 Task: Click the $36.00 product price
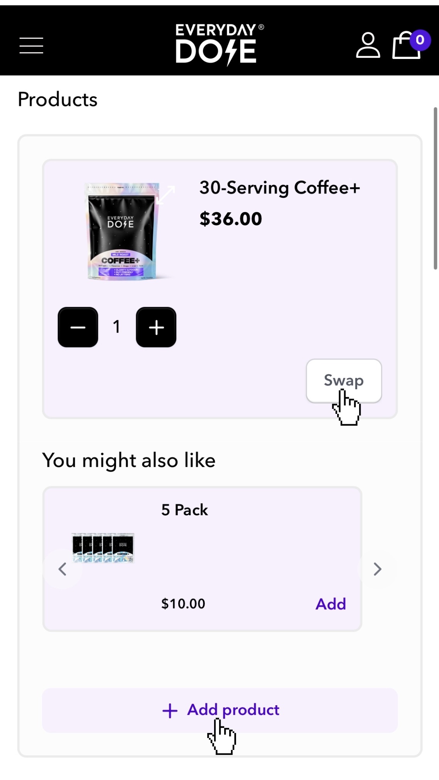click(231, 219)
